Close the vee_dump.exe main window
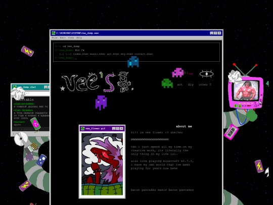Viewport: 273px width, 205px height. tap(219, 33)
